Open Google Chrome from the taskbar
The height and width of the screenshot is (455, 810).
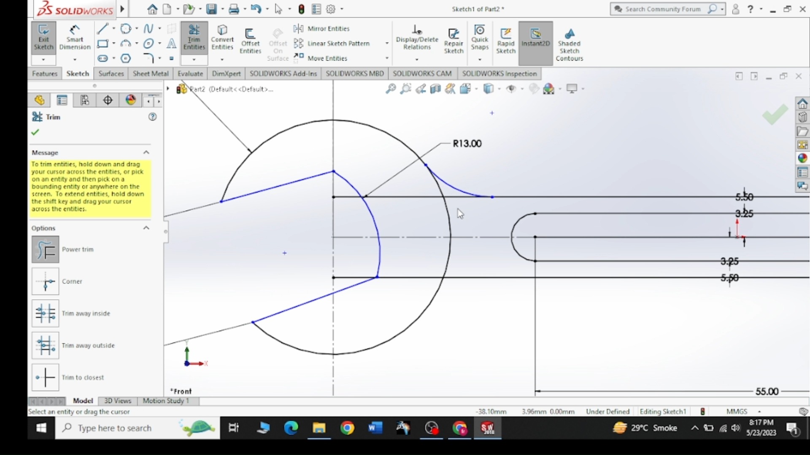coord(347,428)
